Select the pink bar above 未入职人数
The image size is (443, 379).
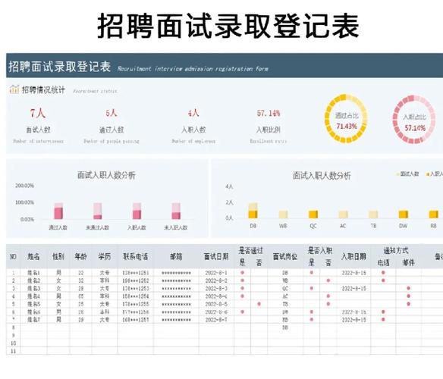point(176,211)
